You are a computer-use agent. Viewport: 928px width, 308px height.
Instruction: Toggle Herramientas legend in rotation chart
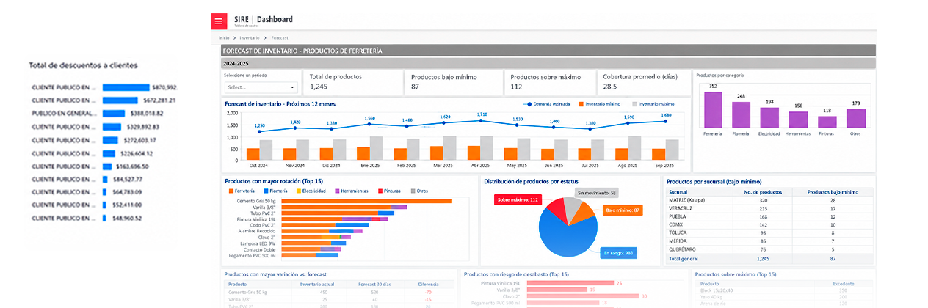coord(353,191)
